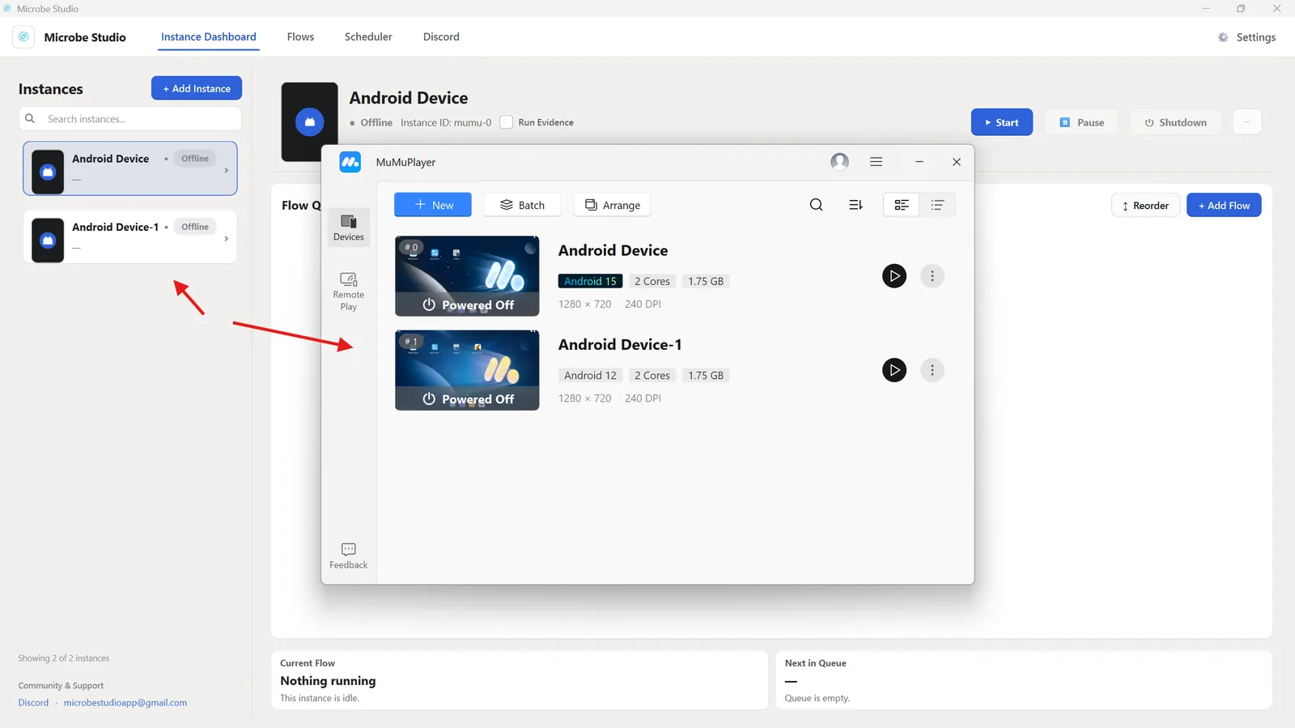Open MuMuPlayer user account avatar
1295x728 pixels.
pyautogui.click(x=840, y=162)
